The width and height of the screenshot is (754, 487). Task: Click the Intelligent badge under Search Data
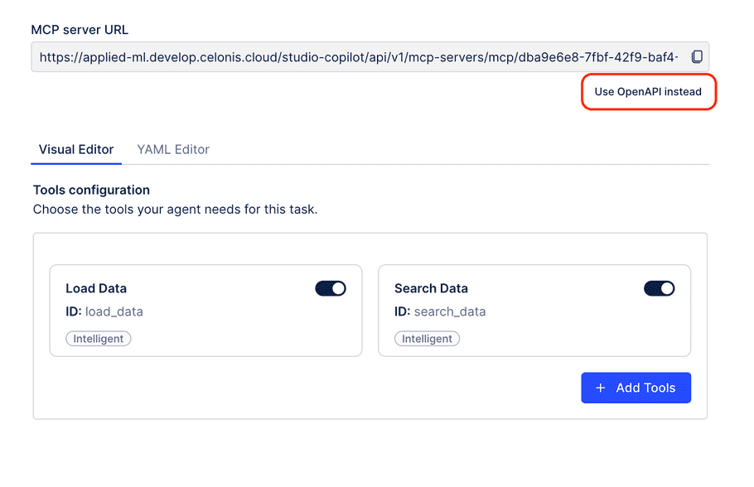pos(427,338)
